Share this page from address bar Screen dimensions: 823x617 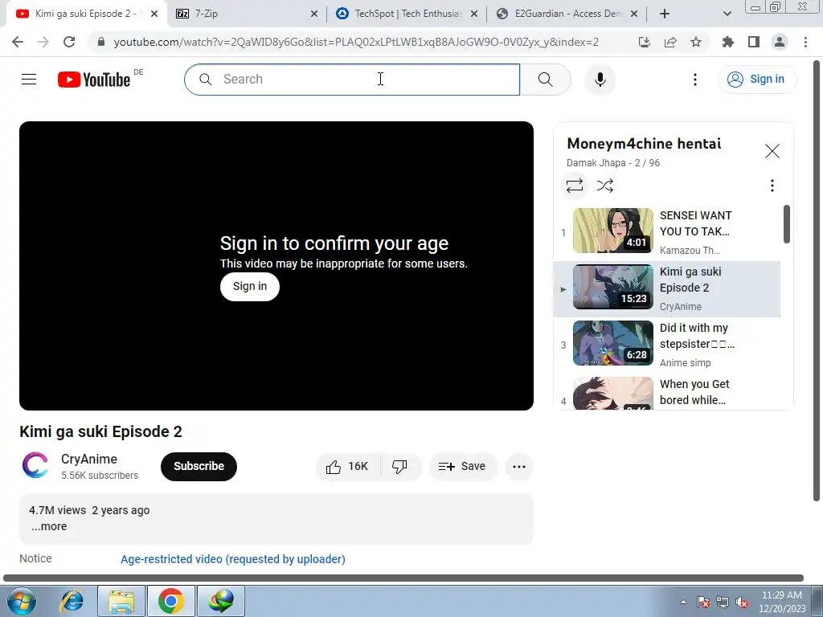(x=670, y=42)
